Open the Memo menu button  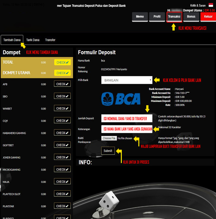click(x=140, y=17)
